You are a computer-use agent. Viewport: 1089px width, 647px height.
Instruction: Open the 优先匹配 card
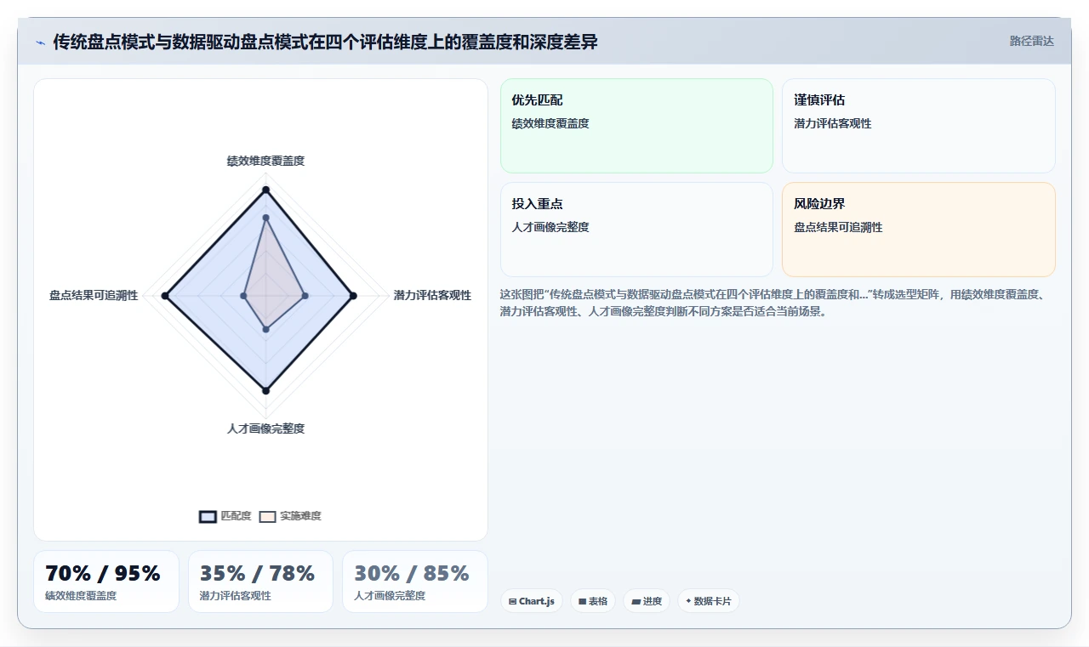(636, 126)
